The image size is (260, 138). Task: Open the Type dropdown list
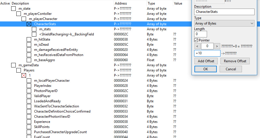[224, 23]
